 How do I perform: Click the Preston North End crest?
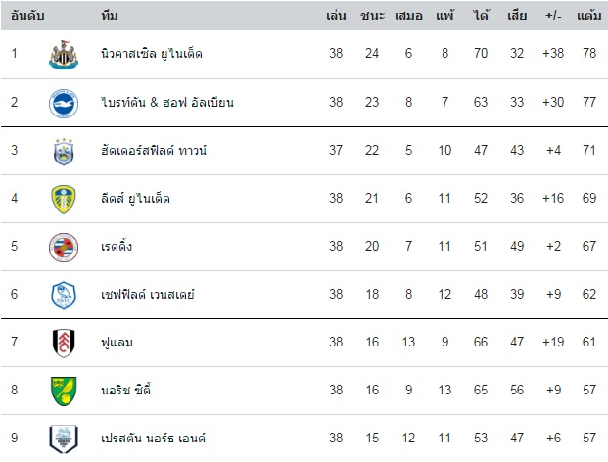[65, 438]
